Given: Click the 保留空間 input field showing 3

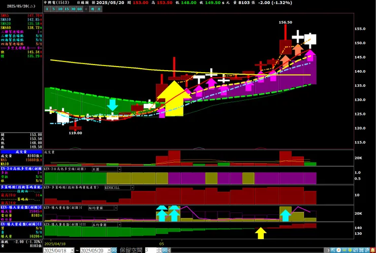Looking at the screenshot, I should (x=151, y=250).
